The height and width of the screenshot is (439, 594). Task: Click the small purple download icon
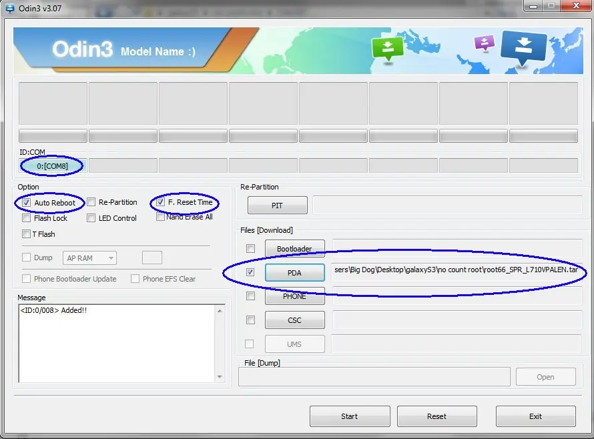(484, 43)
